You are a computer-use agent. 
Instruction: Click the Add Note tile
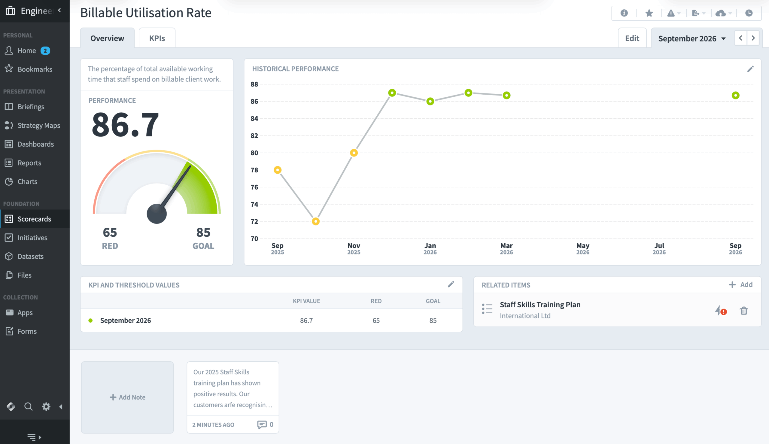tap(127, 397)
